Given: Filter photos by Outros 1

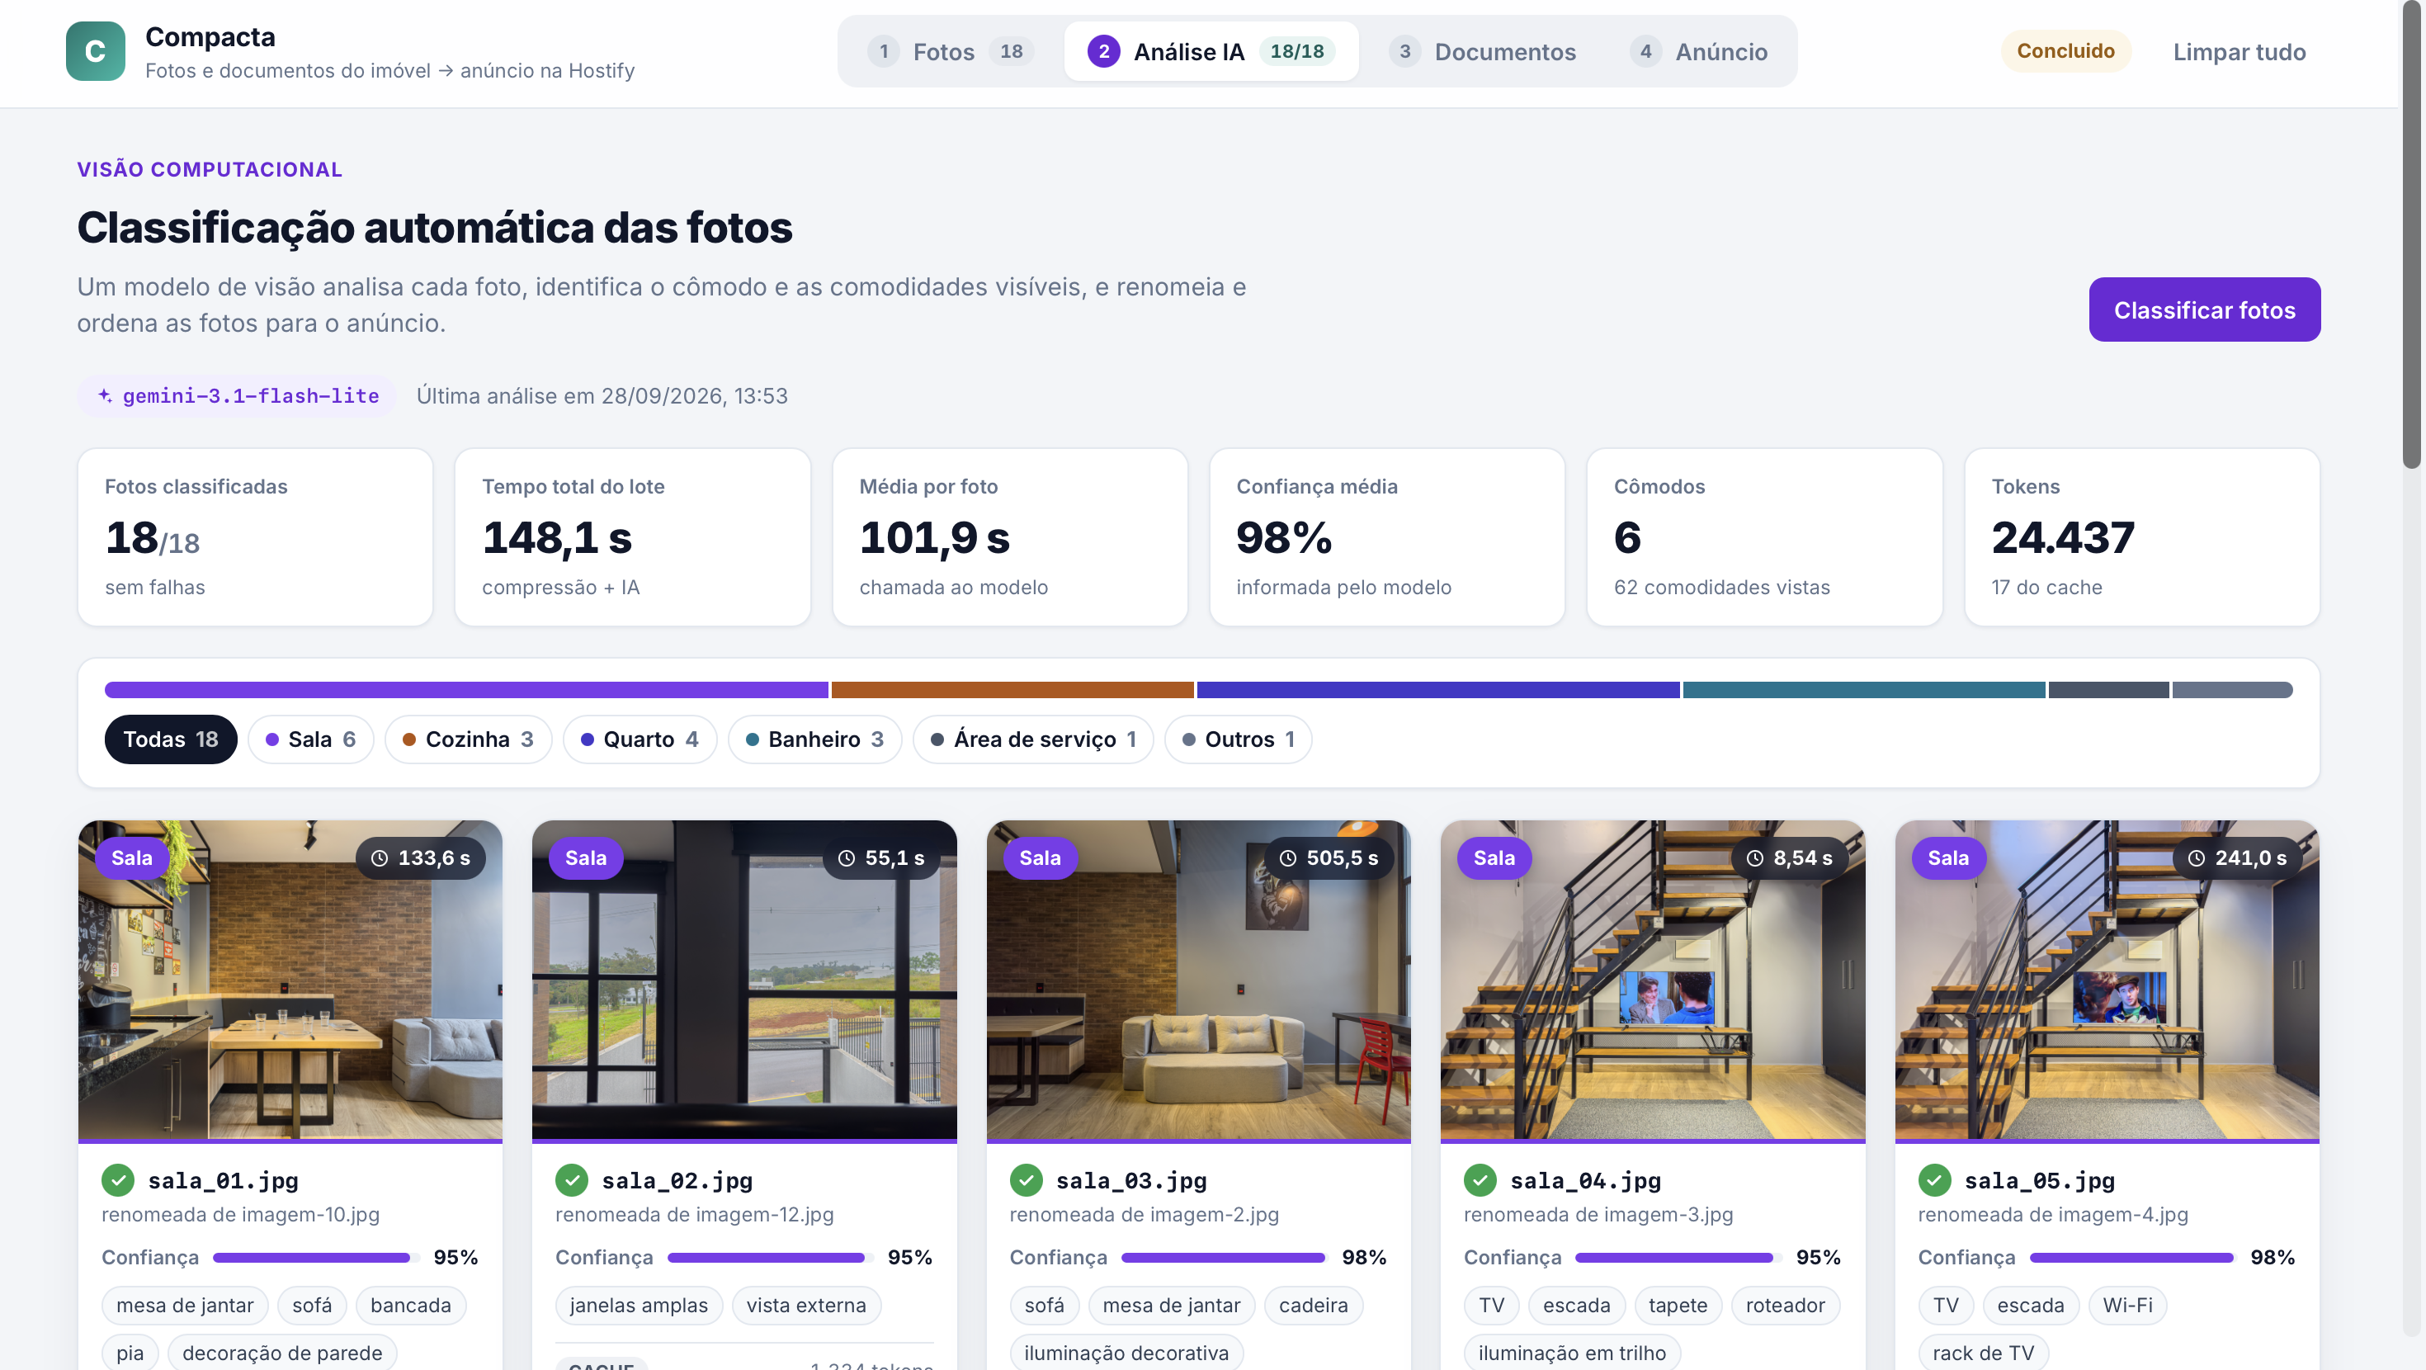Looking at the screenshot, I should pyautogui.click(x=1239, y=739).
